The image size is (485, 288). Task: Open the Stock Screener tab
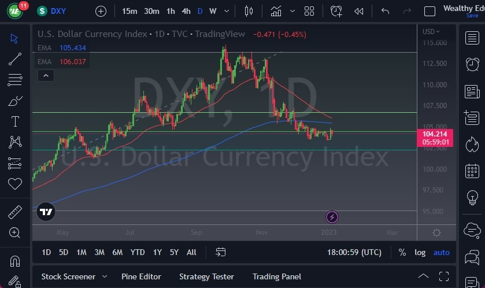point(68,276)
